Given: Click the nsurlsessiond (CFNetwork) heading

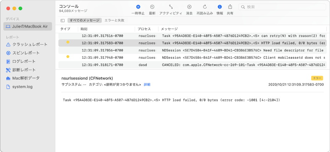Looking at the screenshot, I should 87,78.
